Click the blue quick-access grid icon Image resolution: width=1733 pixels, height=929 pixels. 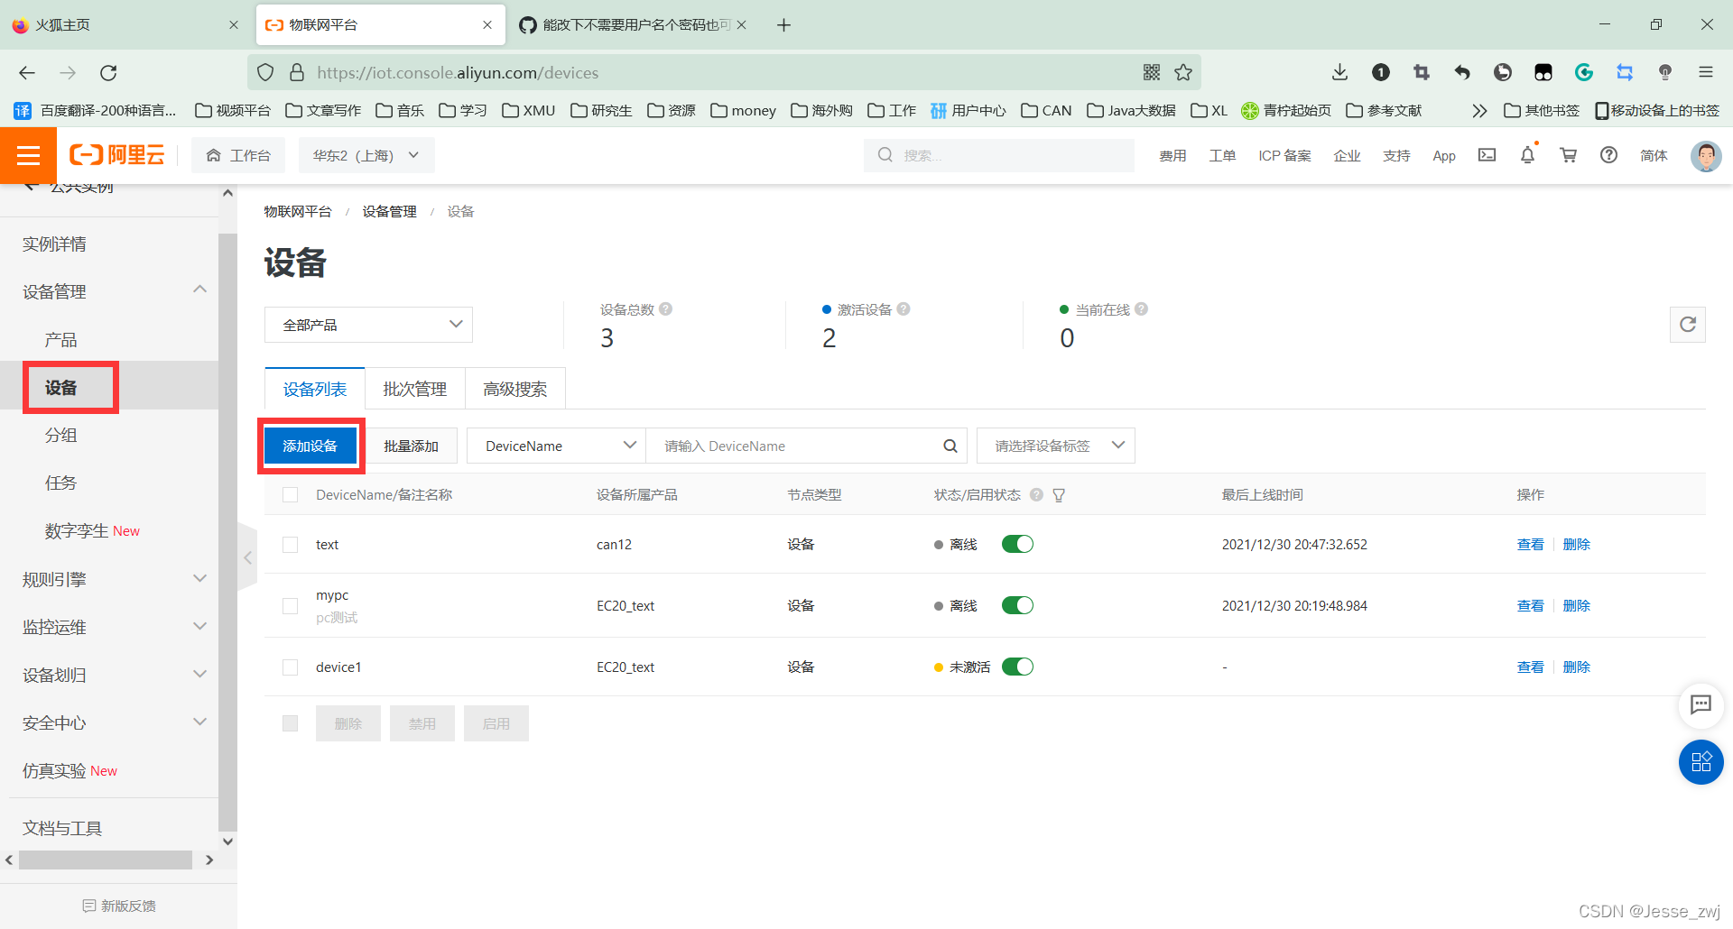[x=1701, y=762]
